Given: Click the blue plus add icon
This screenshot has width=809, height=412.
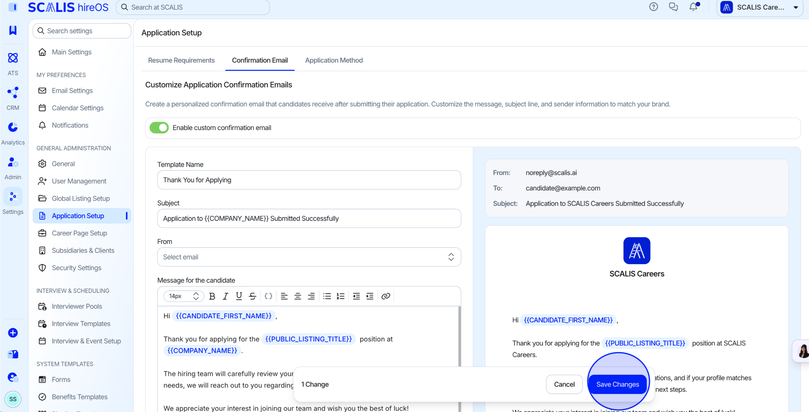Looking at the screenshot, I should [x=13, y=333].
